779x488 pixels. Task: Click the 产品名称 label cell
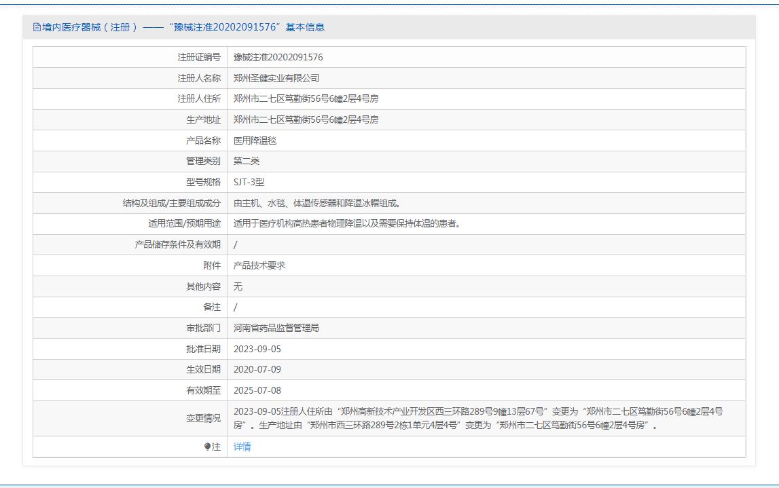click(130, 140)
